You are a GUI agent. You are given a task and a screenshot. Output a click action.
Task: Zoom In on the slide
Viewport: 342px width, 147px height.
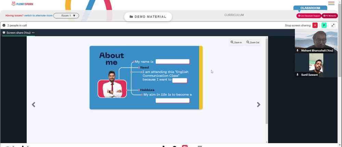236,42
